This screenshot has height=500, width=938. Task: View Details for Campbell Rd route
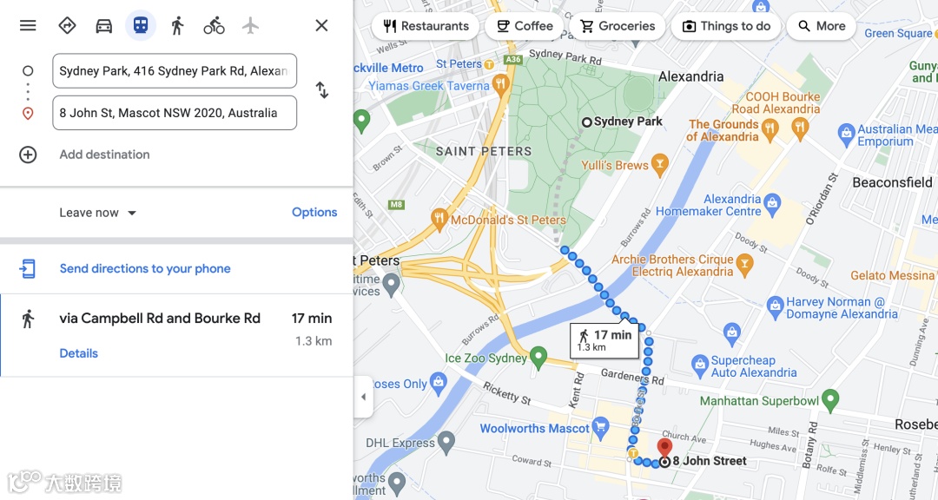click(x=78, y=353)
